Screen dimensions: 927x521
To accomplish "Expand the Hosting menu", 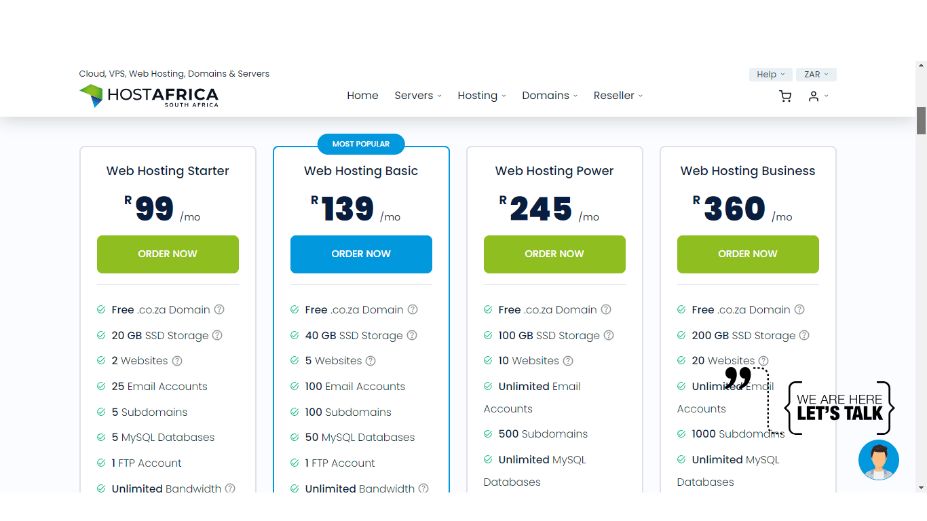I will (x=482, y=96).
